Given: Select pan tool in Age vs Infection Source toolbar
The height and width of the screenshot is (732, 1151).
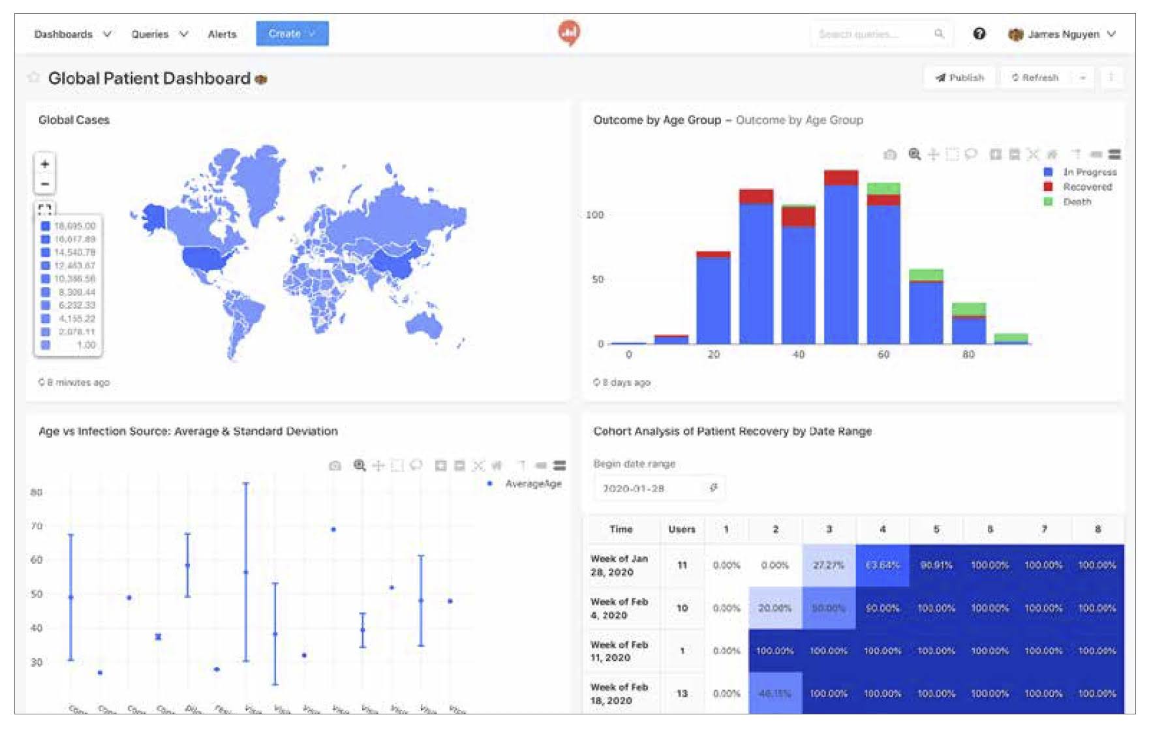Looking at the screenshot, I should tap(378, 465).
